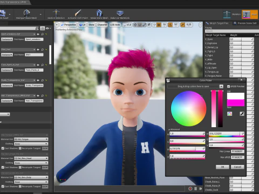Click the saturation vertical gradient bar
259x194 pixels.
214,109
